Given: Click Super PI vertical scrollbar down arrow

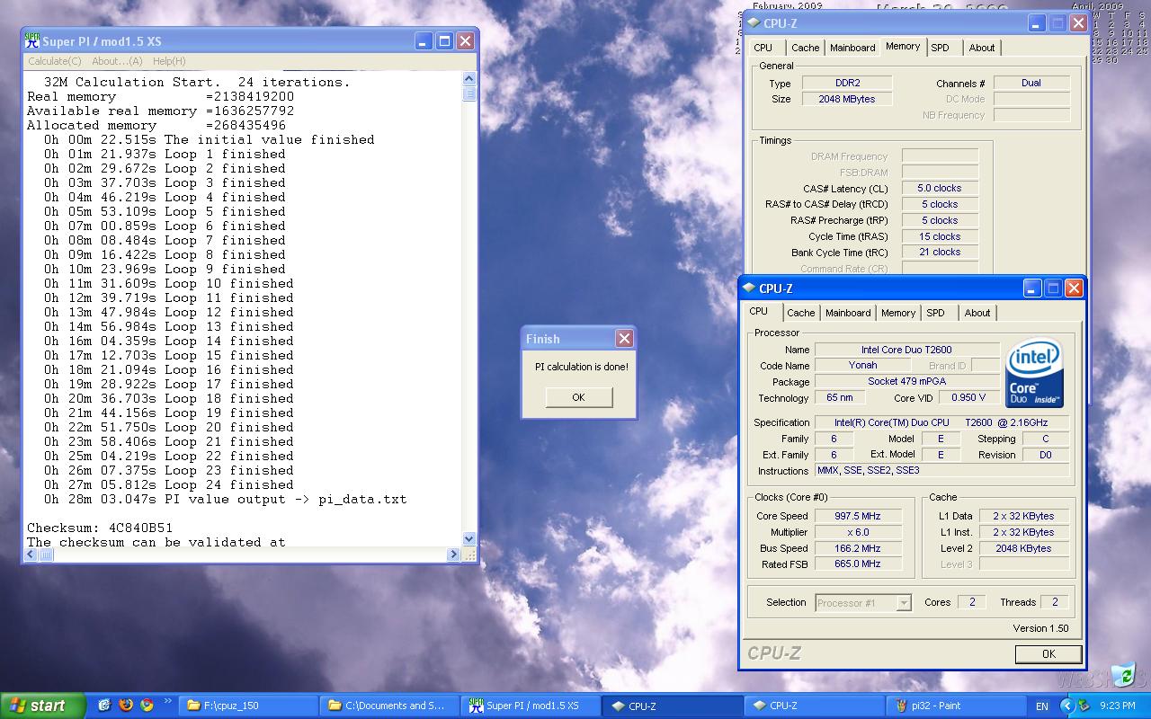Looking at the screenshot, I should (468, 539).
